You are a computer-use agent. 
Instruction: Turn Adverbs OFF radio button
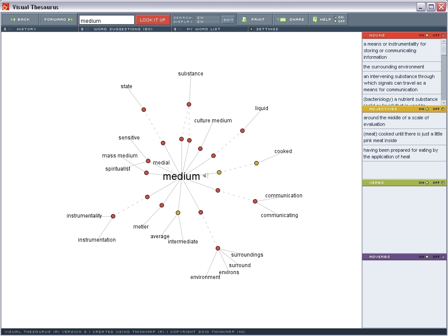tap(443, 257)
